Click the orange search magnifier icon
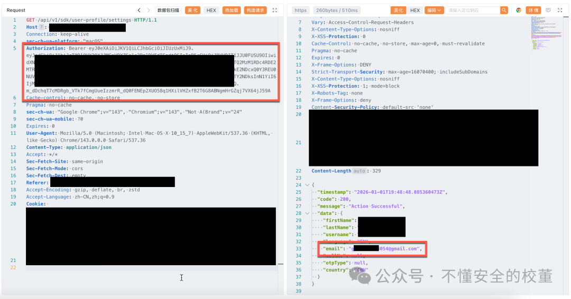 pyautogui.click(x=504, y=10)
